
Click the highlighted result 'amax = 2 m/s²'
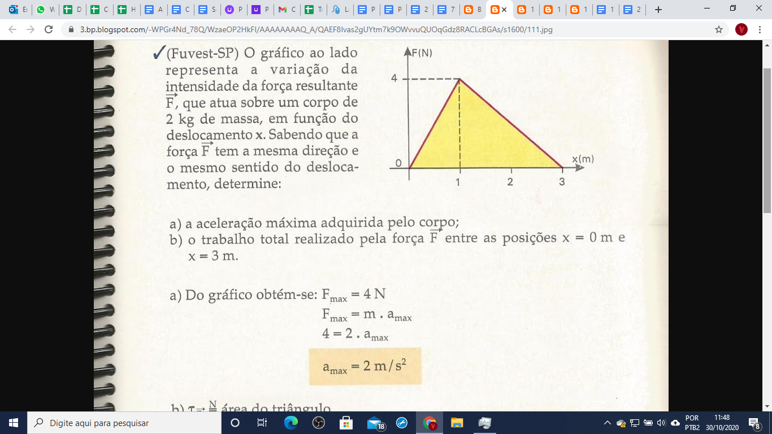point(365,366)
